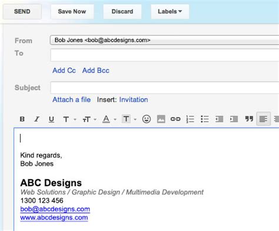Click the SEND button

22,12
